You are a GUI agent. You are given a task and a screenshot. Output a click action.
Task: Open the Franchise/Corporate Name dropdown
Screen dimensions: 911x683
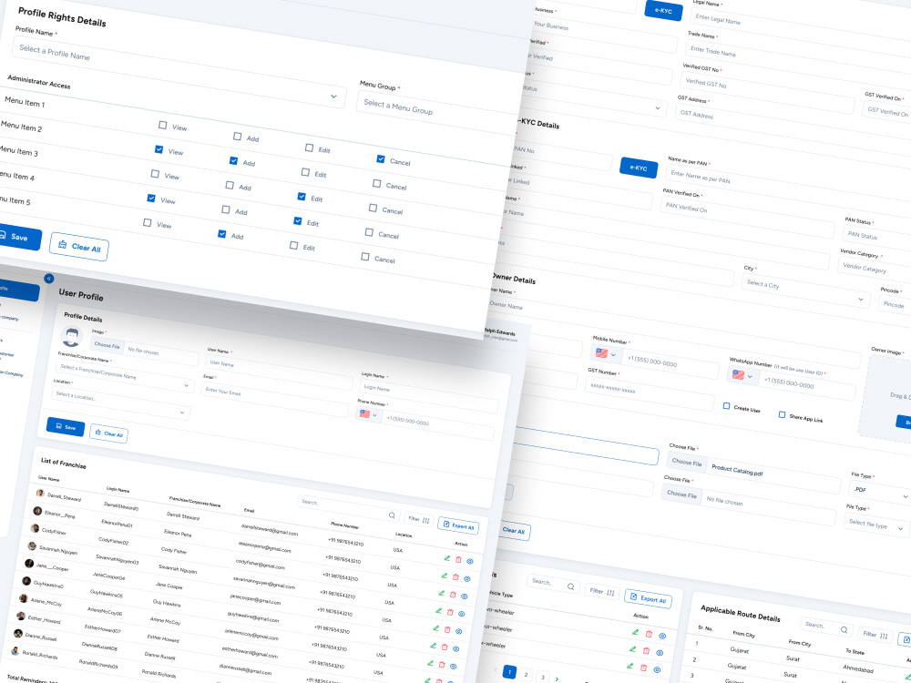click(124, 376)
